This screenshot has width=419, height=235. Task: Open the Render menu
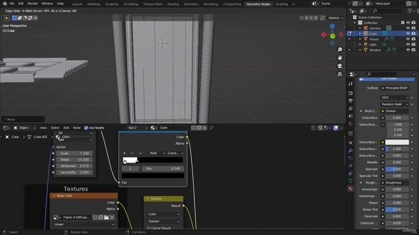(x=33, y=4)
